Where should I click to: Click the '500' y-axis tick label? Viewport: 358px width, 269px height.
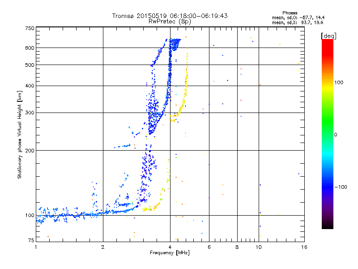point(30,65)
